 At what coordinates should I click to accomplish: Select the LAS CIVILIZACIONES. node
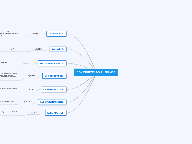click(52, 102)
